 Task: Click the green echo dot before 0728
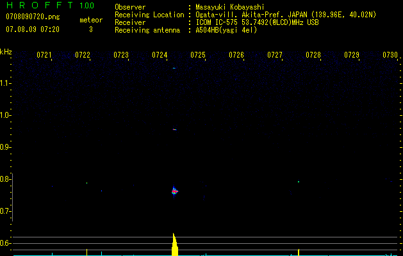point(299,182)
